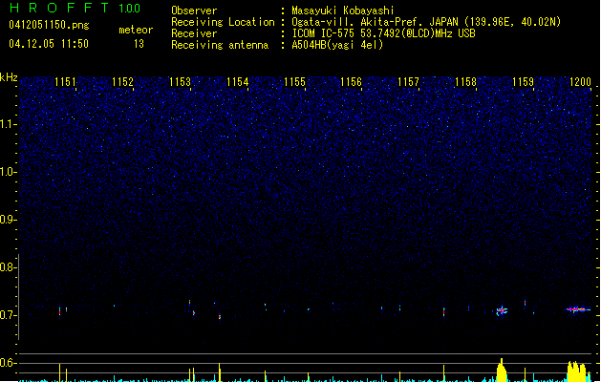Click the 0.8 frequency axis label

[9, 267]
